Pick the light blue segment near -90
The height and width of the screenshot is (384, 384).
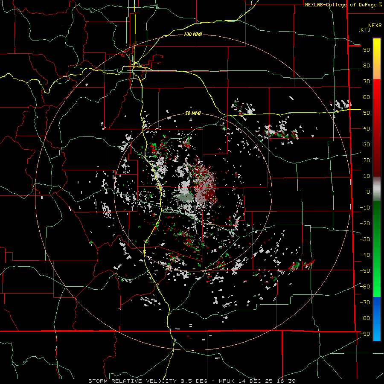pyautogui.click(x=377, y=333)
